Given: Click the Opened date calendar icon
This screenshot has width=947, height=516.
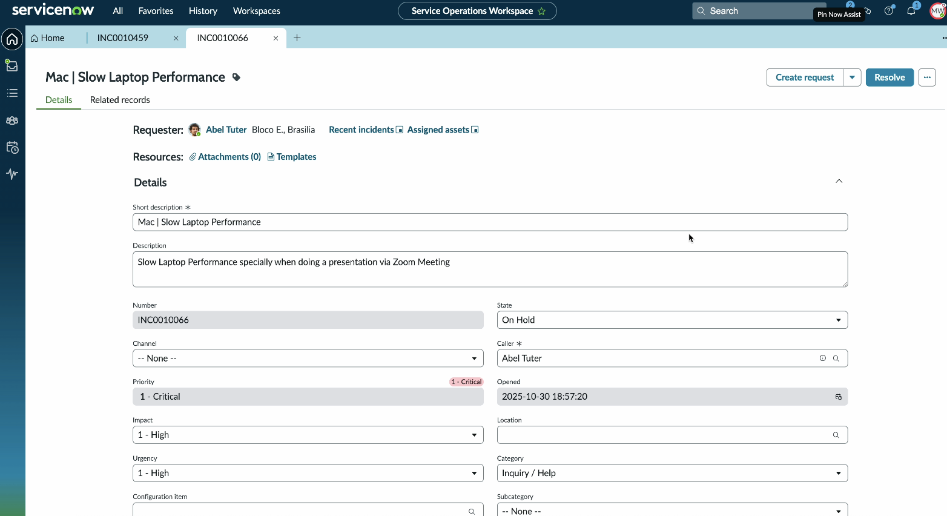Looking at the screenshot, I should point(839,397).
